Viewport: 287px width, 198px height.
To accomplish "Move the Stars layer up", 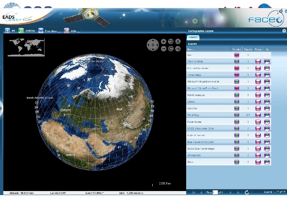I will click(267, 162).
